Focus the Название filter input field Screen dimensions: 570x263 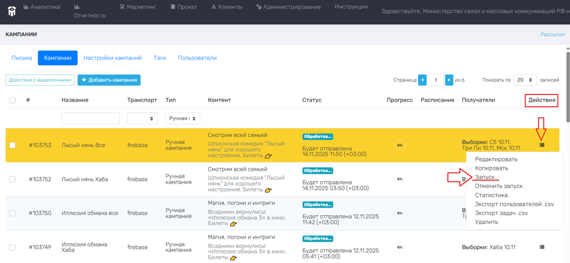pos(90,119)
